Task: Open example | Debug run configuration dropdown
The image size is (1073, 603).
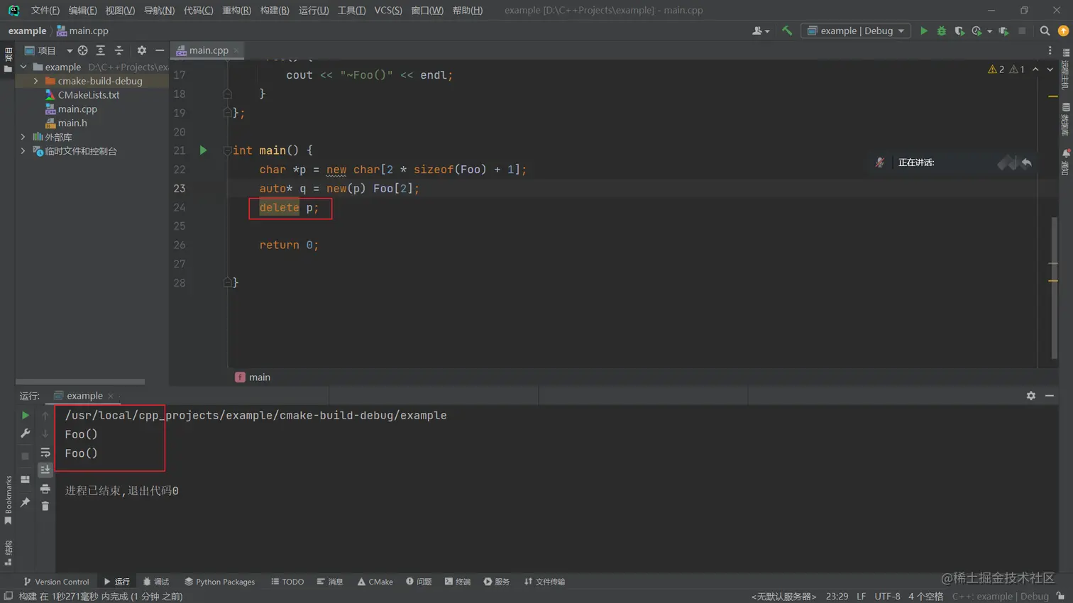Action: pos(857,31)
